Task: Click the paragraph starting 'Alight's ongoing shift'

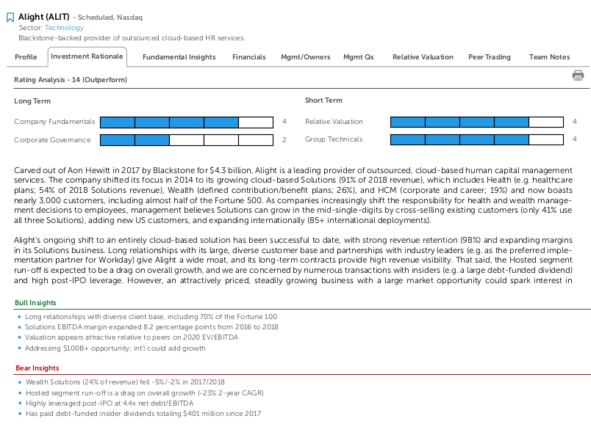Action: (x=293, y=260)
